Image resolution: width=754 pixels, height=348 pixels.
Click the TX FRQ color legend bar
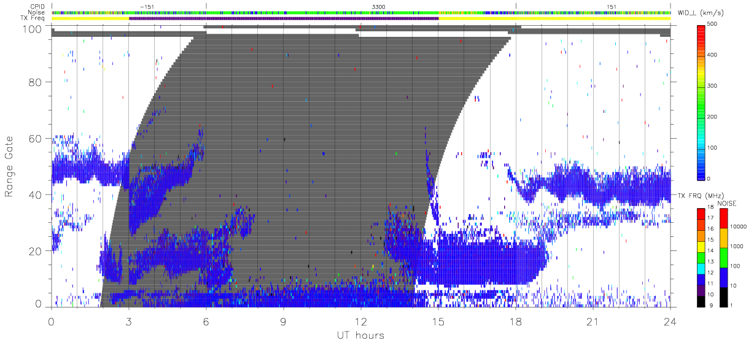coord(701,258)
